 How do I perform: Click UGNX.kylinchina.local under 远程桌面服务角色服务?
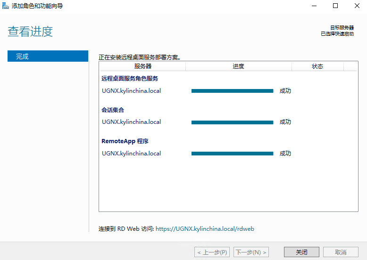click(x=131, y=91)
